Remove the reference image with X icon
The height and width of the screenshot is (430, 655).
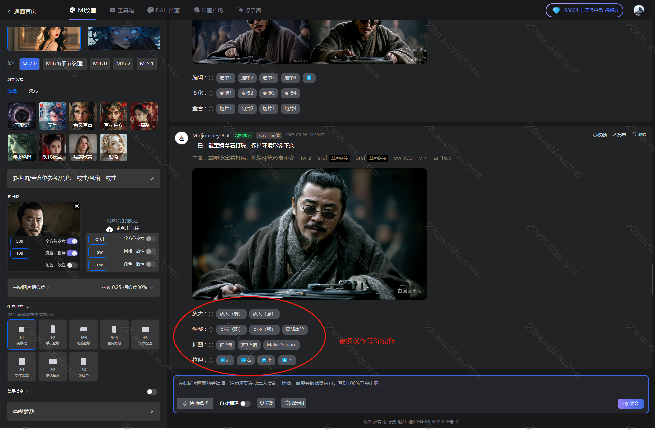click(77, 206)
